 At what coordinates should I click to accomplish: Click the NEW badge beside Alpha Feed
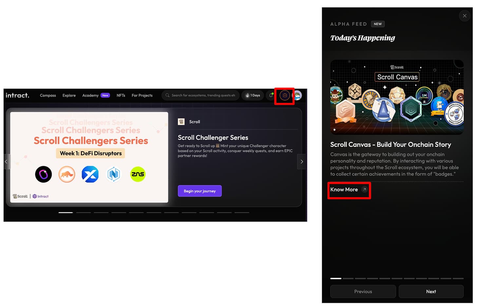click(x=378, y=24)
